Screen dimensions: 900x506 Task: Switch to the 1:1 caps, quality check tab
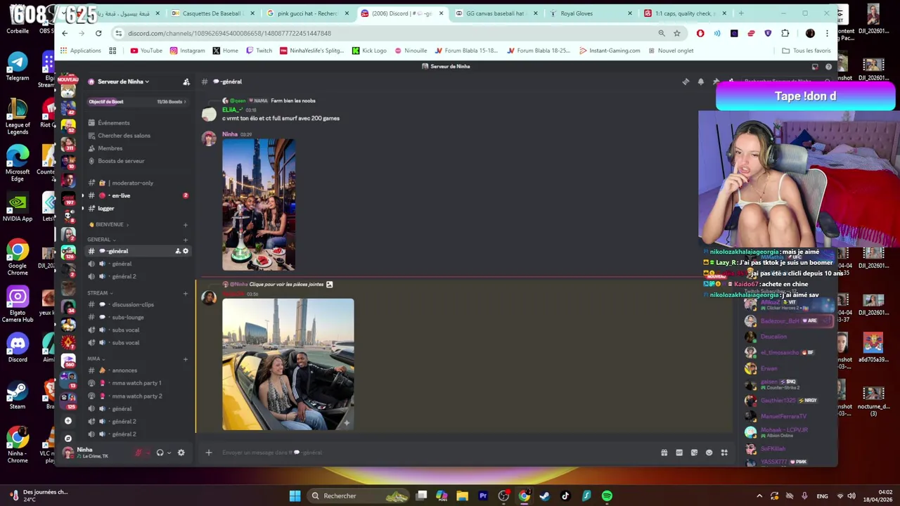click(685, 13)
